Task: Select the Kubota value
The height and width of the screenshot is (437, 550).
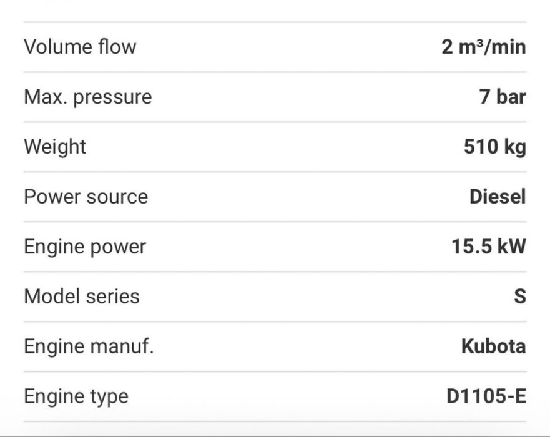Action: (493, 346)
